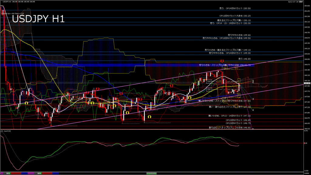Click the current price tag 148.045 on axis

click(x=307, y=83)
